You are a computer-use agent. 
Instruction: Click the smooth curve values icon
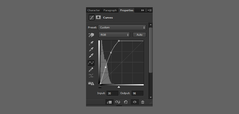[x=91, y=76]
